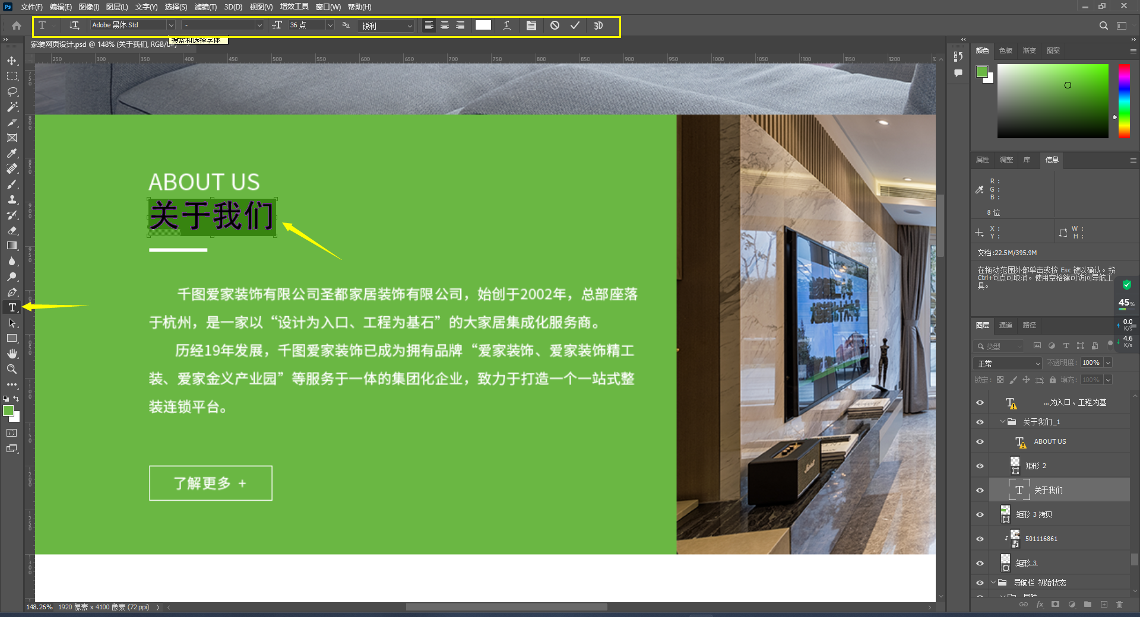Open the layer opacity dropdown
This screenshot has width=1140, height=617.
point(1108,362)
